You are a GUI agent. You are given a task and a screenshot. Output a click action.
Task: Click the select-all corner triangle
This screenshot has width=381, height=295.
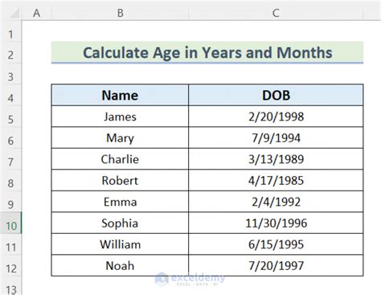click(x=14, y=13)
